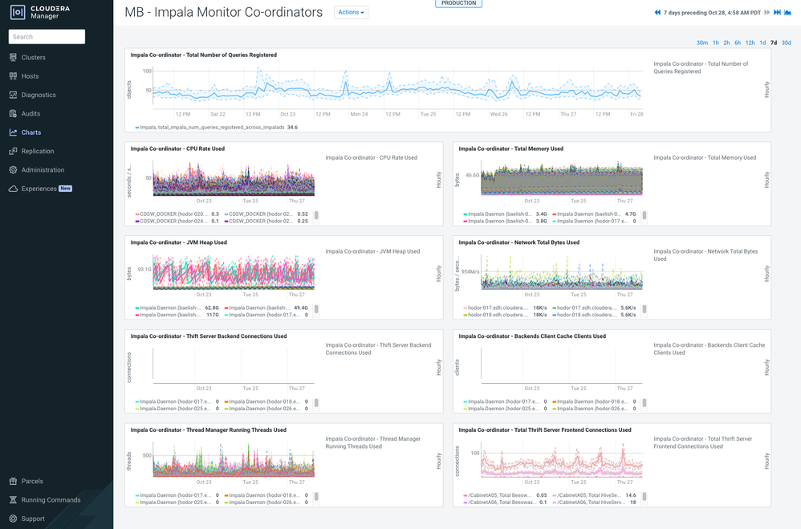Viewport: 801px width, 529px height.
Task: Click the Thread Manager legend scrollbar
Action: tap(316, 497)
